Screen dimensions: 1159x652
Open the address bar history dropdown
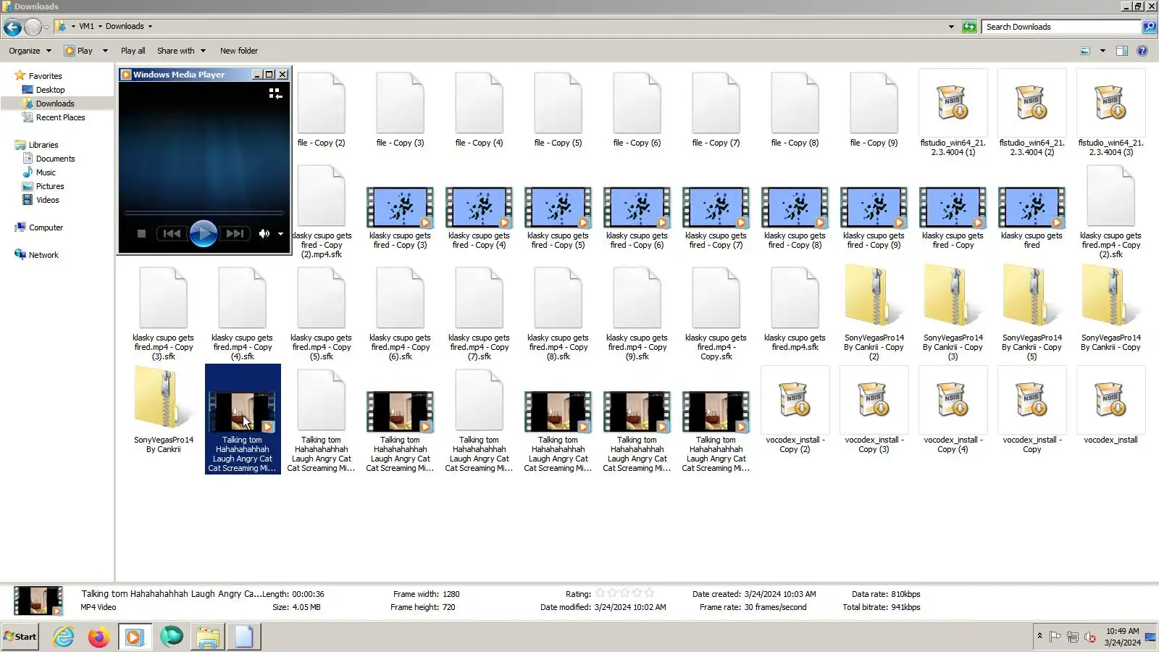tap(951, 27)
